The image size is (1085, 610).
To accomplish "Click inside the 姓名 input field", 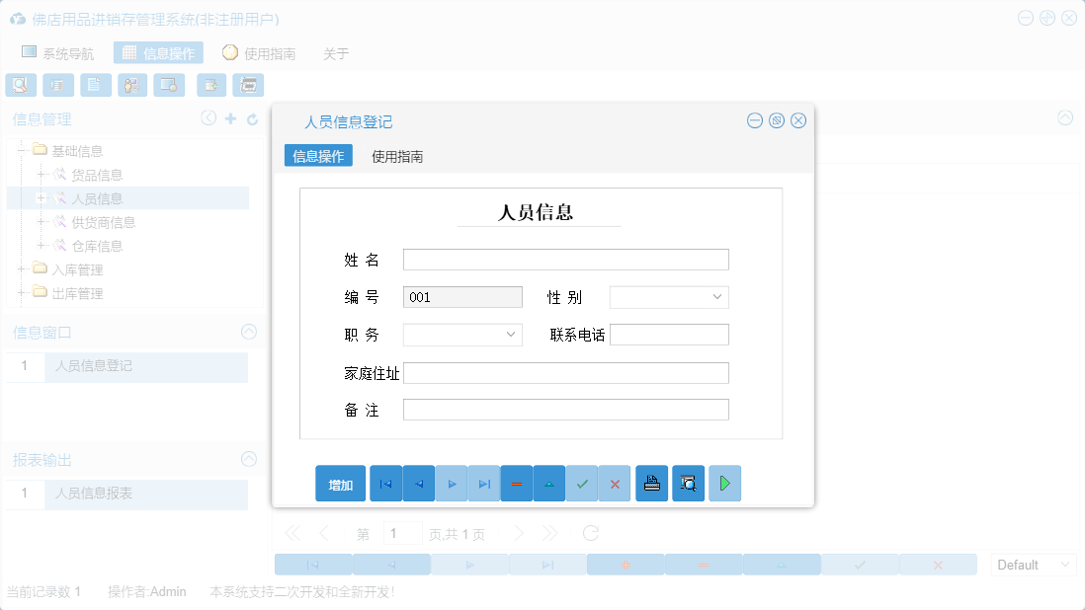I will [565, 259].
